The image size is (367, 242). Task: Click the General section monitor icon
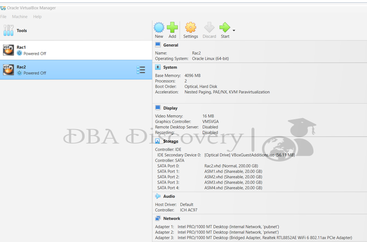point(158,45)
